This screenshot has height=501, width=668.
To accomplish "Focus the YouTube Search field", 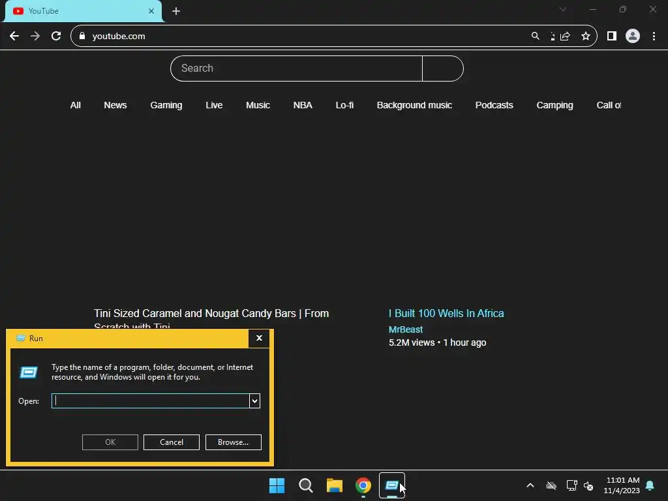I will [297, 68].
